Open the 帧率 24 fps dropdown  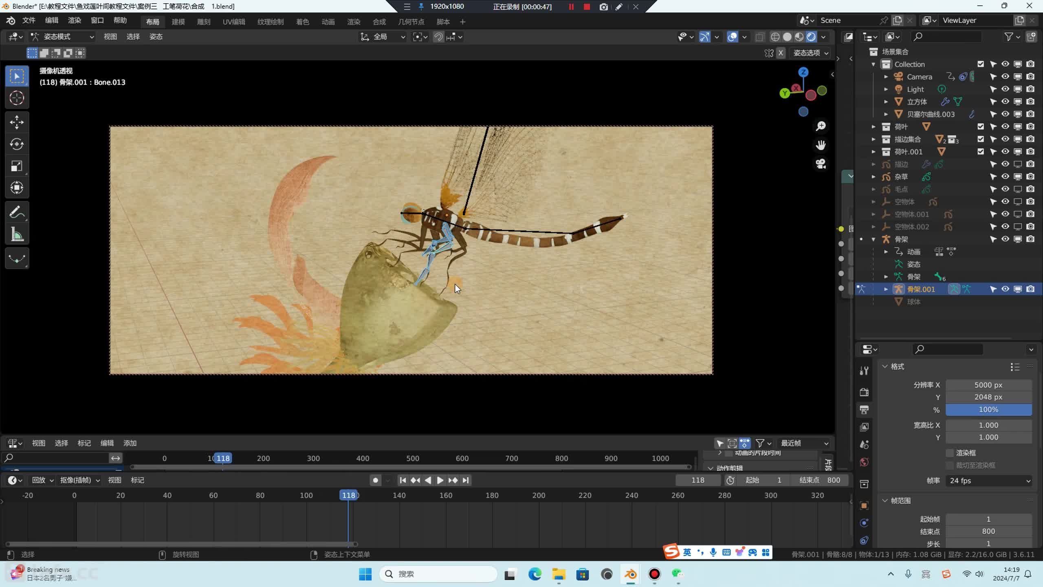(989, 481)
